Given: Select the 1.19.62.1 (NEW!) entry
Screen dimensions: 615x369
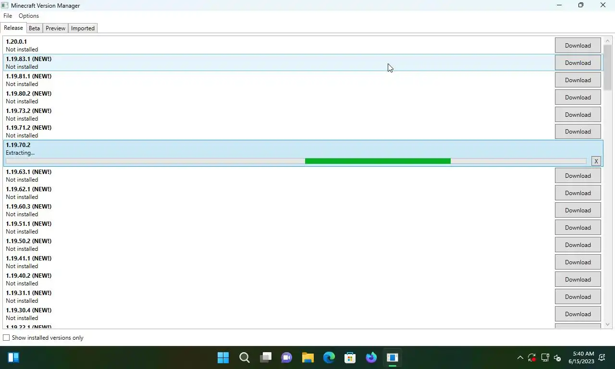Looking at the screenshot, I should click(x=303, y=193).
